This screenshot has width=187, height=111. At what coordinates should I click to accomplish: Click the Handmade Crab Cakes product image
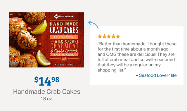46,40
